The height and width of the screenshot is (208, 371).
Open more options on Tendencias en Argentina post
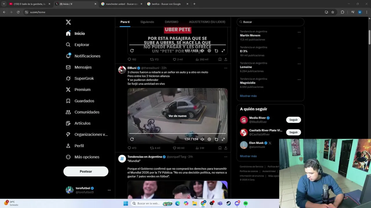tap(225, 157)
